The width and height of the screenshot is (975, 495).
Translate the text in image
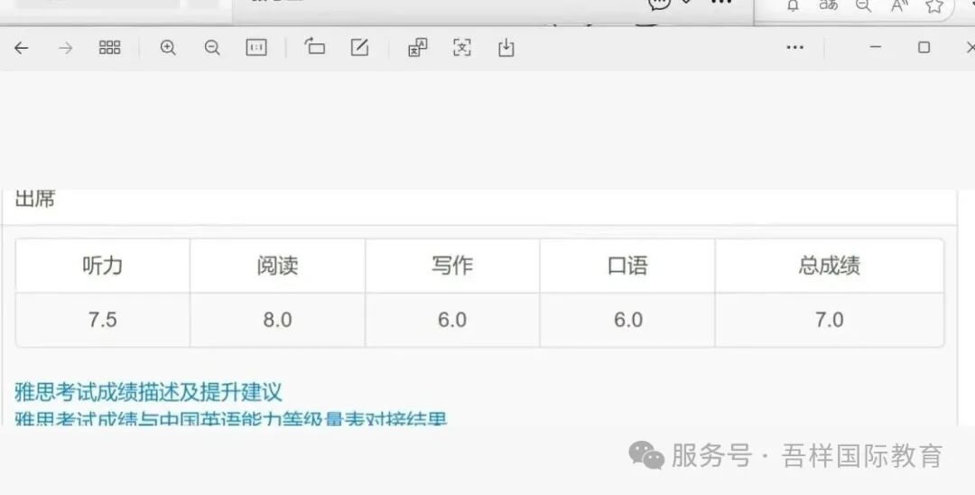coord(417,48)
